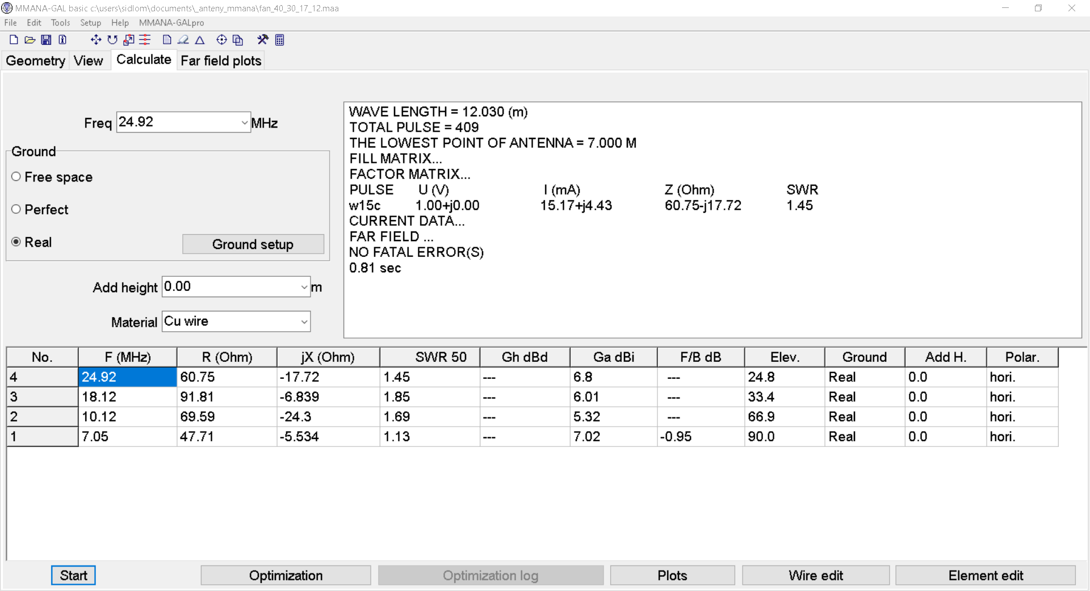Open the calculator toolbar icon
The height and width of the screenshot is (591, 1090).
[x=279, y=40]
